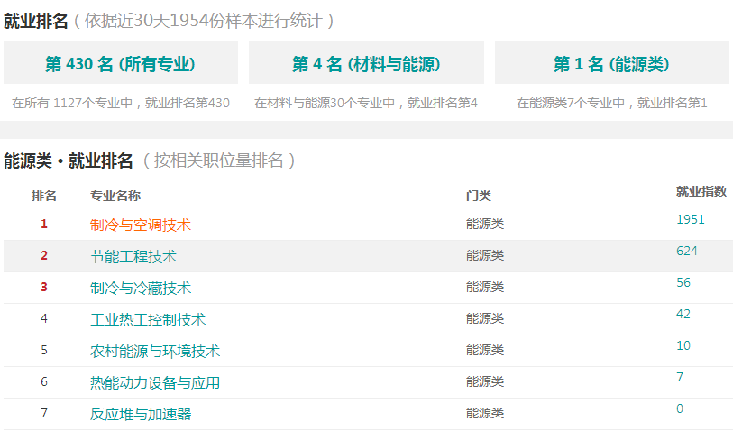The height and width of the screenshot is (431, 733).
Task: Click employment index 0 for 反应堆与加速器
Action: point(680,408)
